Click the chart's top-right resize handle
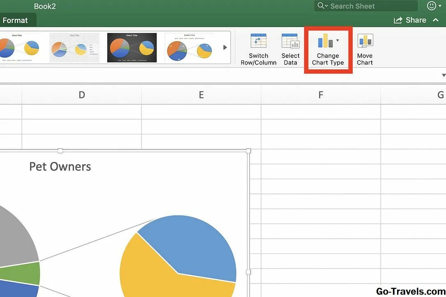446x297 pixels. pos(248,151)
